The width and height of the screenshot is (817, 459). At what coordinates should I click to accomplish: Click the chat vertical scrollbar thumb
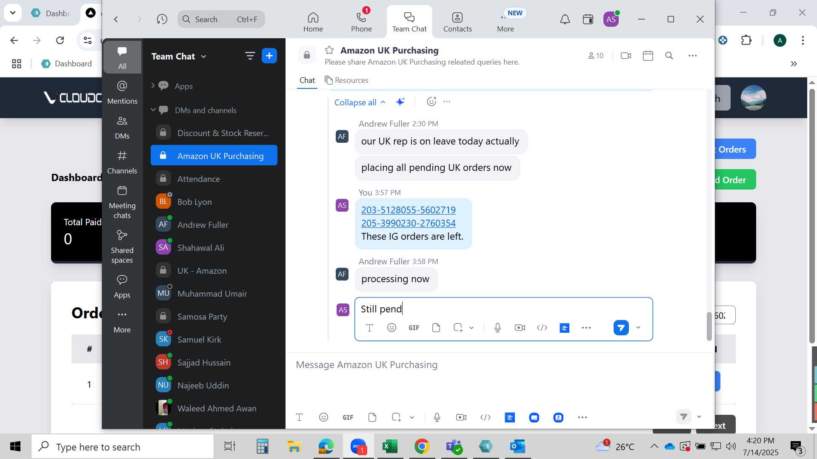709,326
